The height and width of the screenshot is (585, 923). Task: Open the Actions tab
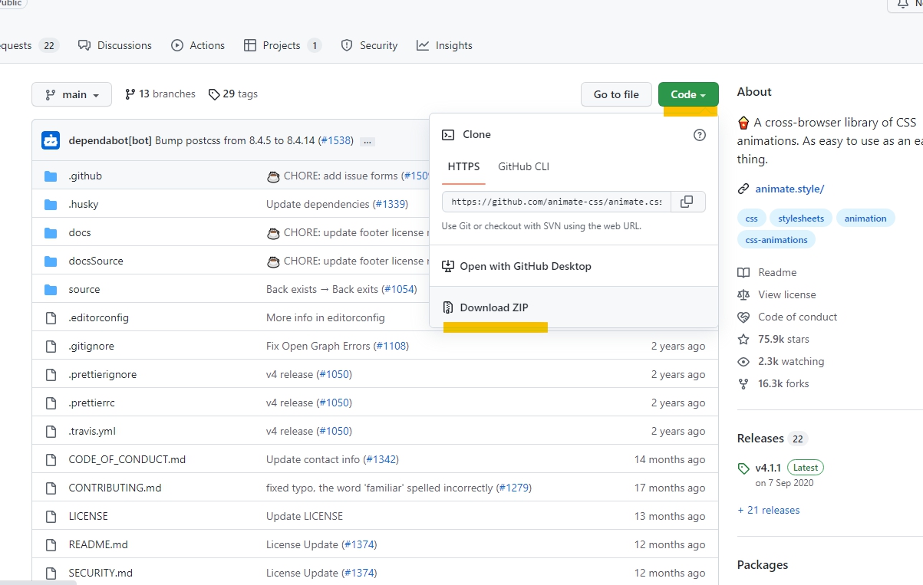click(x=198, y=45)
